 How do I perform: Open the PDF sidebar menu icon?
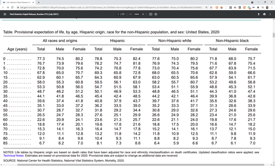(x=5, y=14)
